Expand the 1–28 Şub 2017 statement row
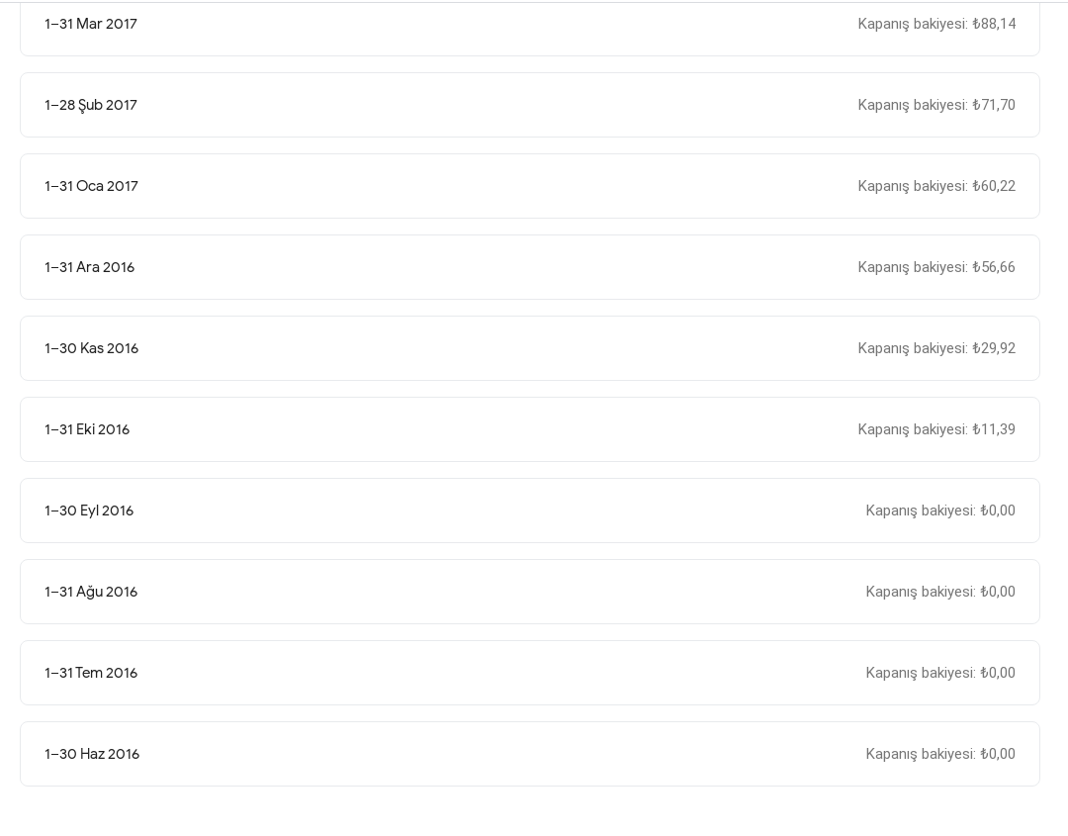The width and height of the screenshot is (1068, 836). point(530,105)
